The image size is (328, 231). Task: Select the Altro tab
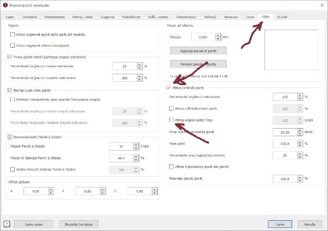pos(265,16)
